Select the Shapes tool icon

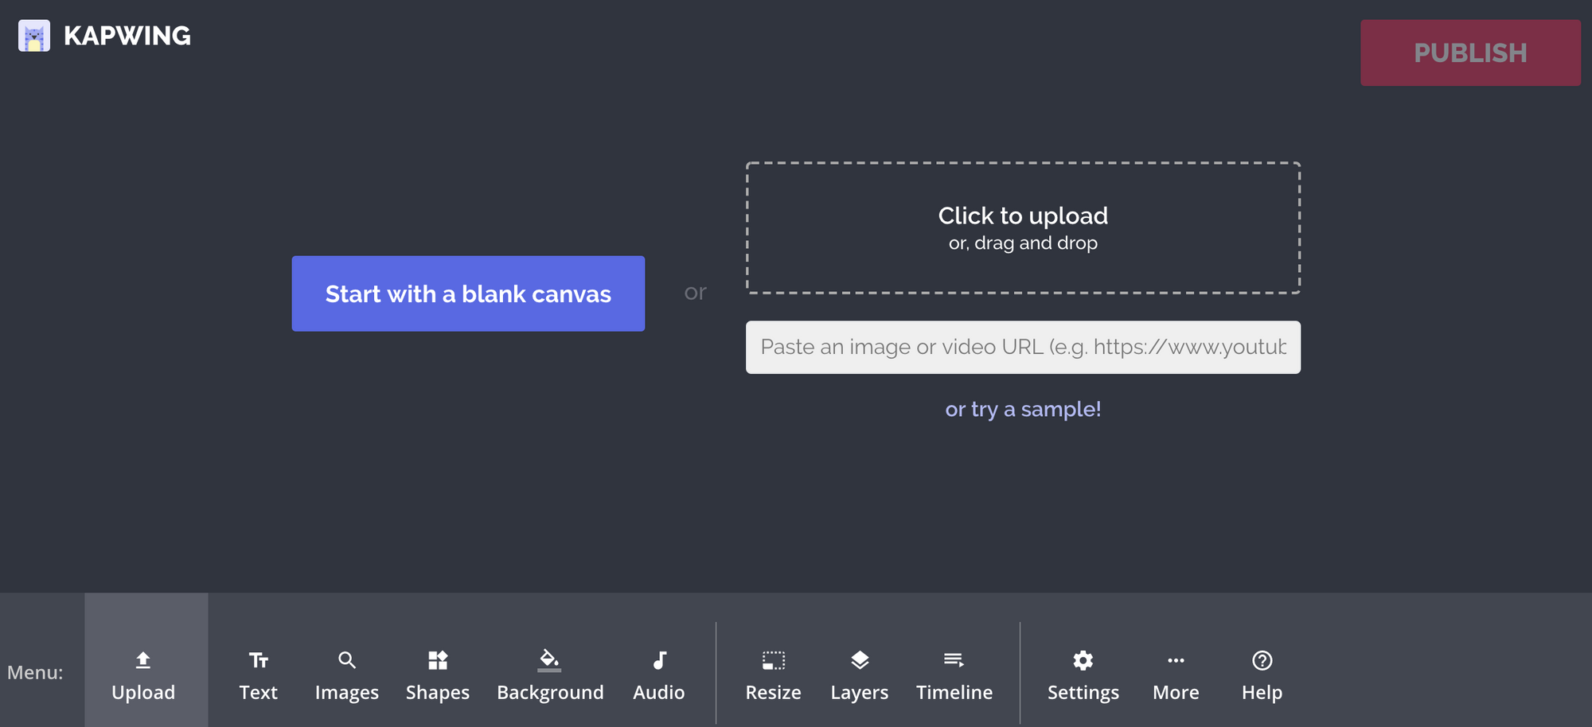tap(437, 660)
